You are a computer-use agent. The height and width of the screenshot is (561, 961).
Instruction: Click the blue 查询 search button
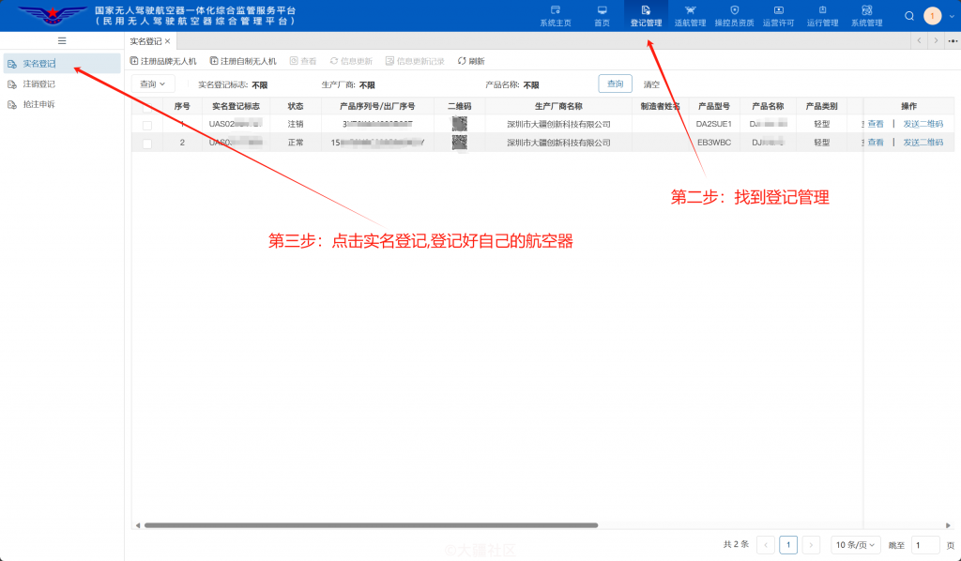615,83
